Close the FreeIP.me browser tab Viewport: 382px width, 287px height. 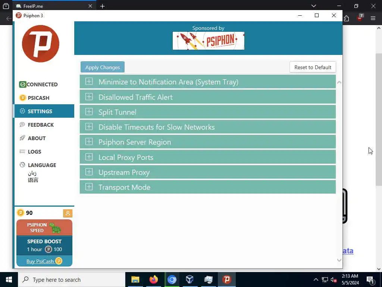(x=90, y=6)
